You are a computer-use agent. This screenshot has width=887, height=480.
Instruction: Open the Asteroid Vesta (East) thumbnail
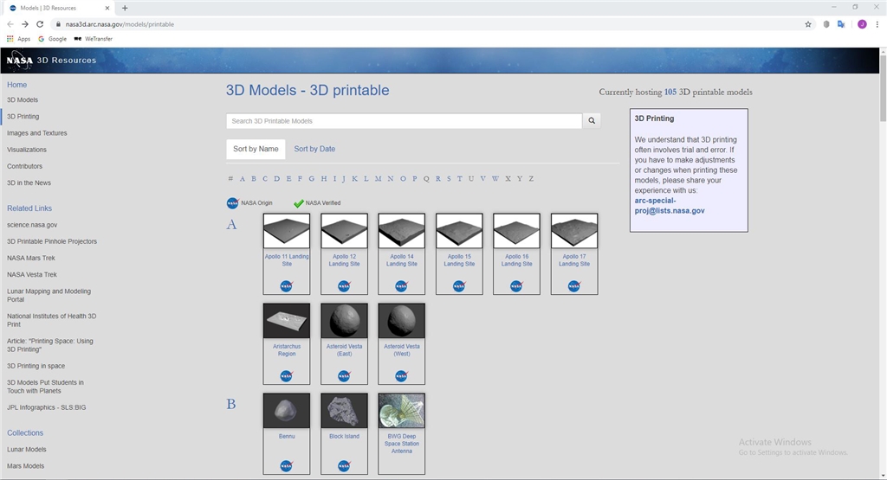click(344, 321)
